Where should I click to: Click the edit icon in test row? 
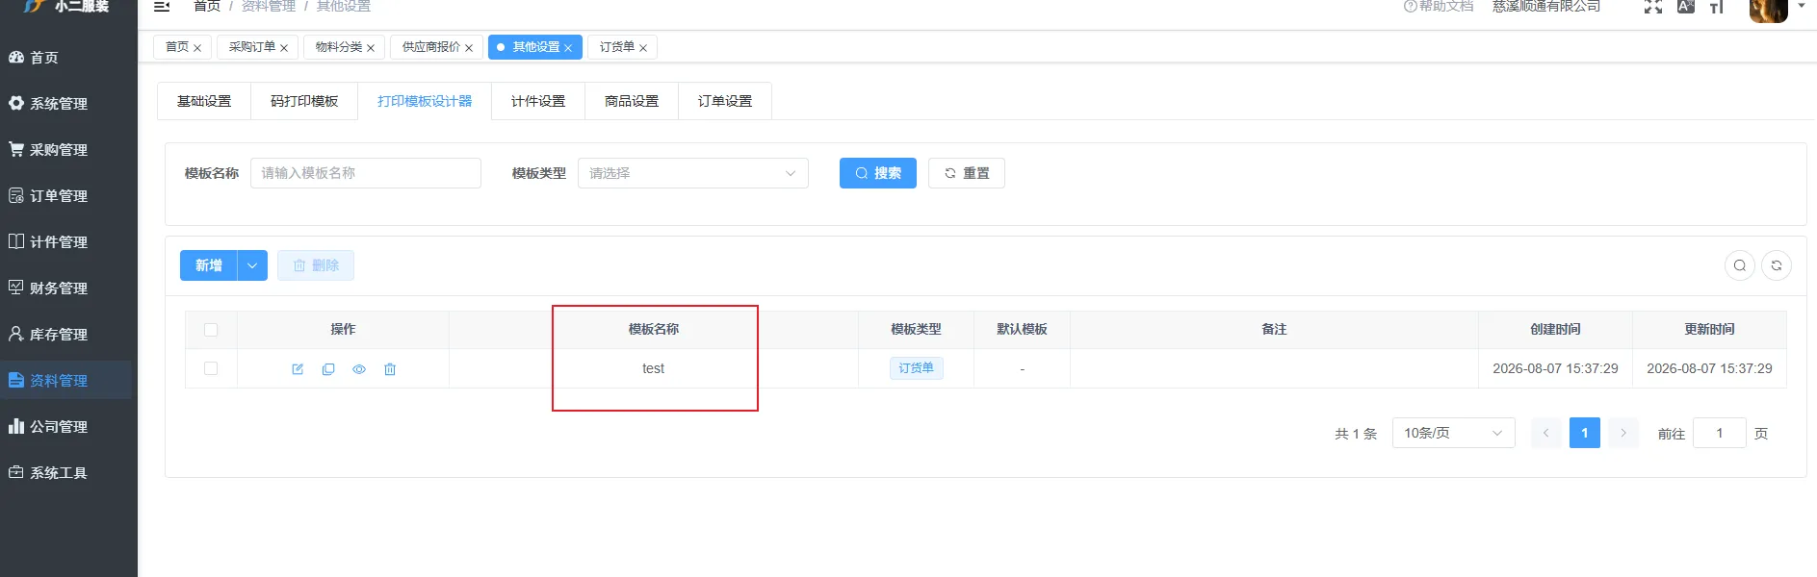[298, 369]
